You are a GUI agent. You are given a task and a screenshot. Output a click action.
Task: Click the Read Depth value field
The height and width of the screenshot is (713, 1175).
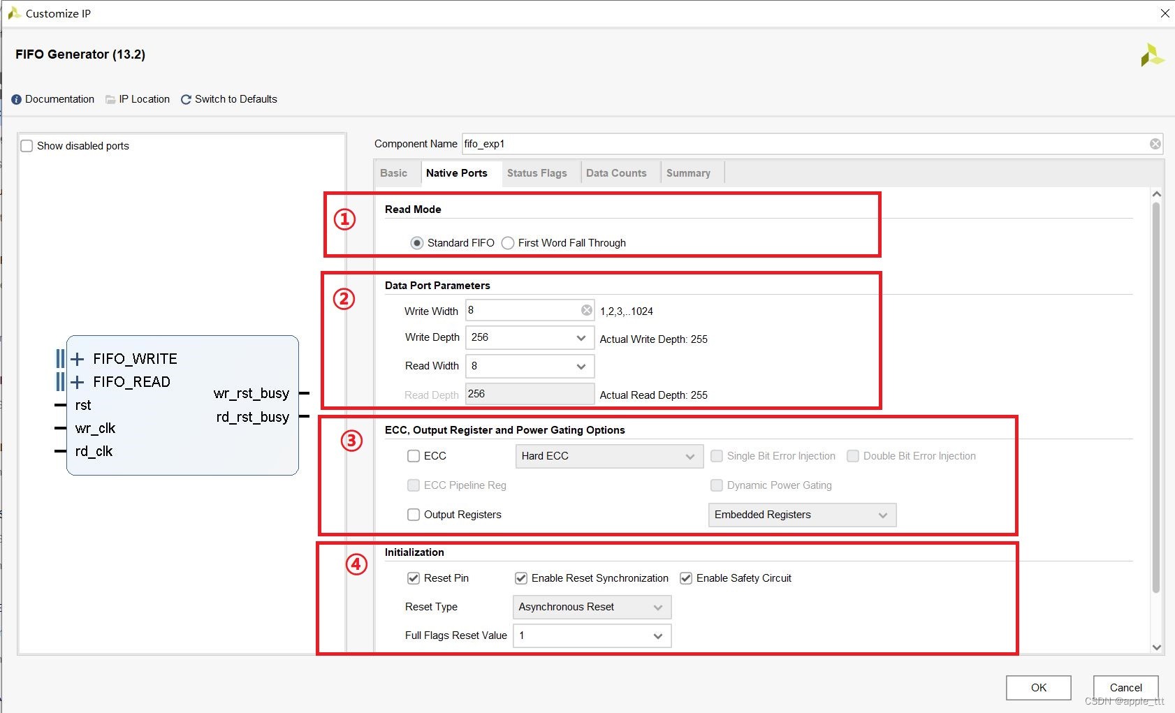tap(530, 394)
